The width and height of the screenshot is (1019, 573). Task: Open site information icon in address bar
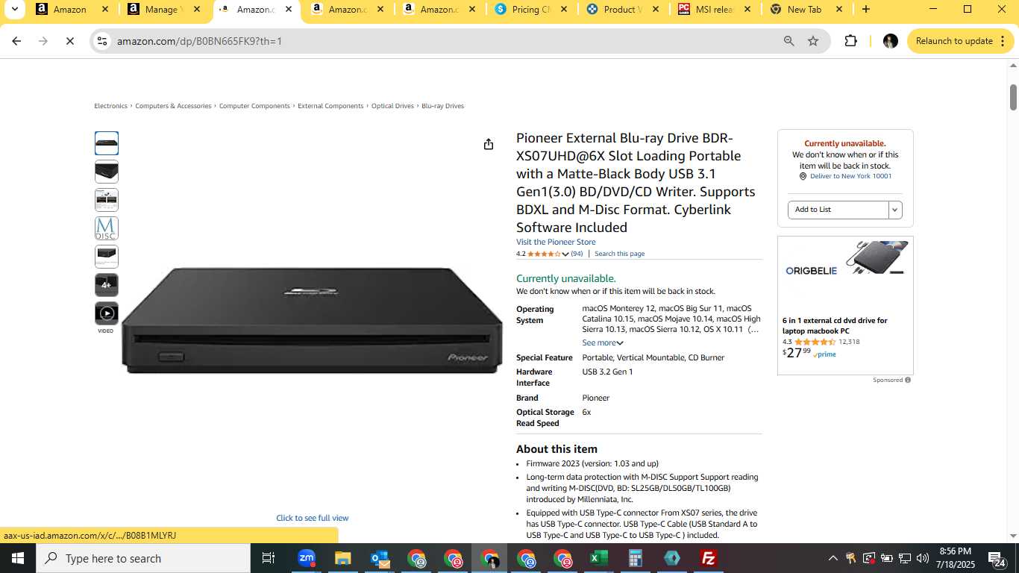click(x=102, y=41)
